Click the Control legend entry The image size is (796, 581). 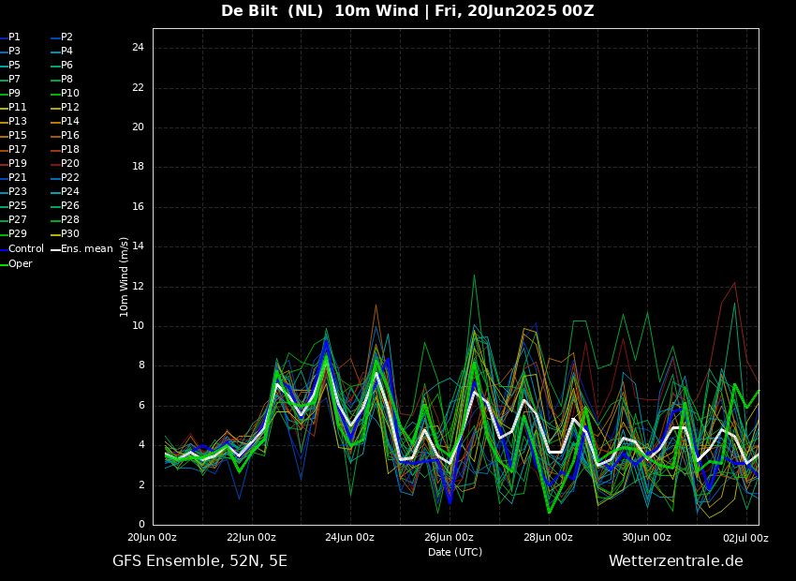(x=22, y=249)
